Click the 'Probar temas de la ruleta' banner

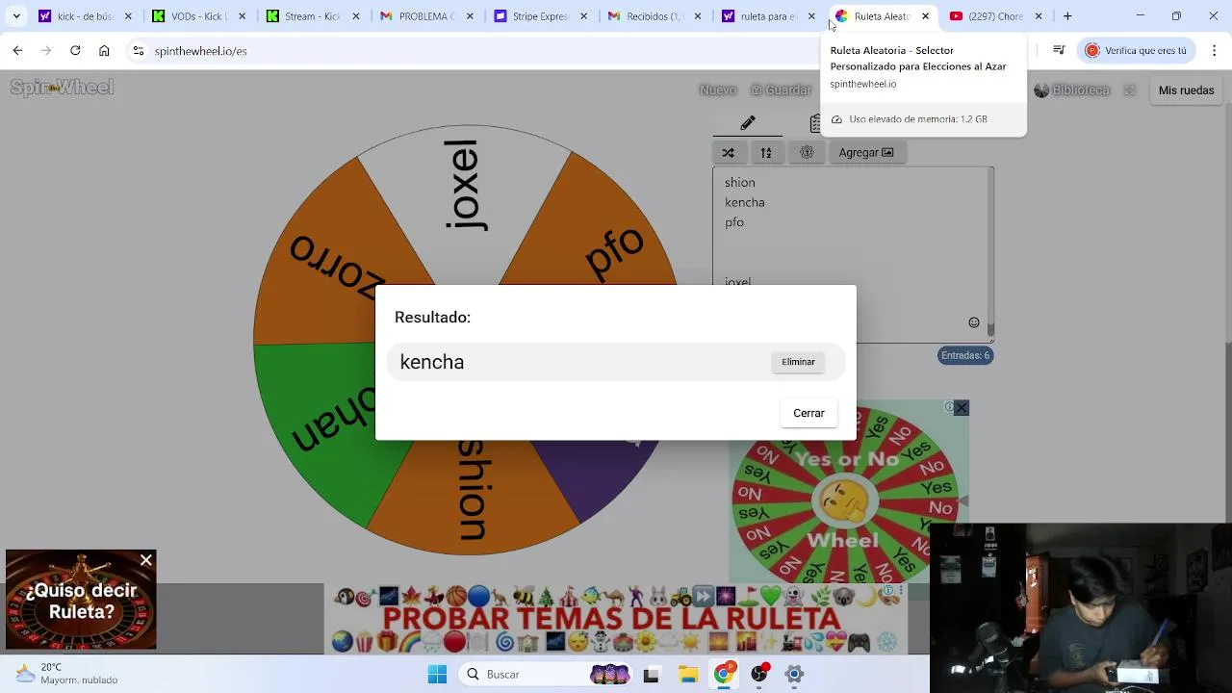(614, 619)
